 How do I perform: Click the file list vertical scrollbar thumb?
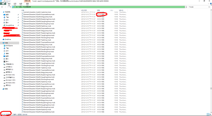[x=211, y=88]
